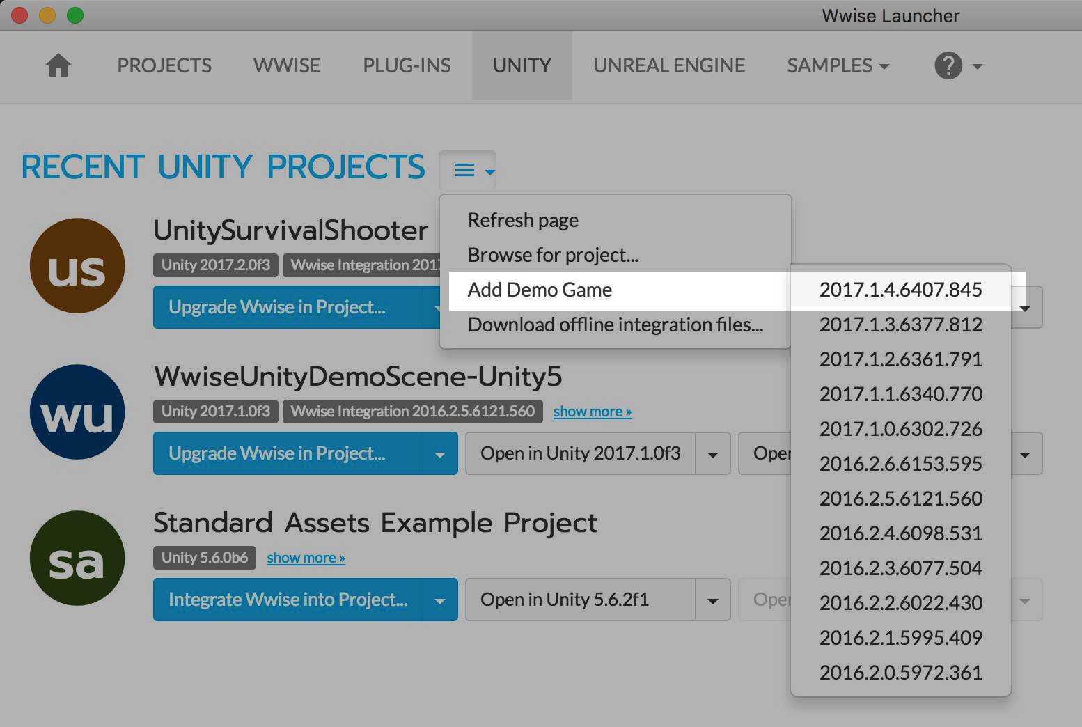Click the Home icon in navigation bar
The image size is (1082, 727).
58,65
